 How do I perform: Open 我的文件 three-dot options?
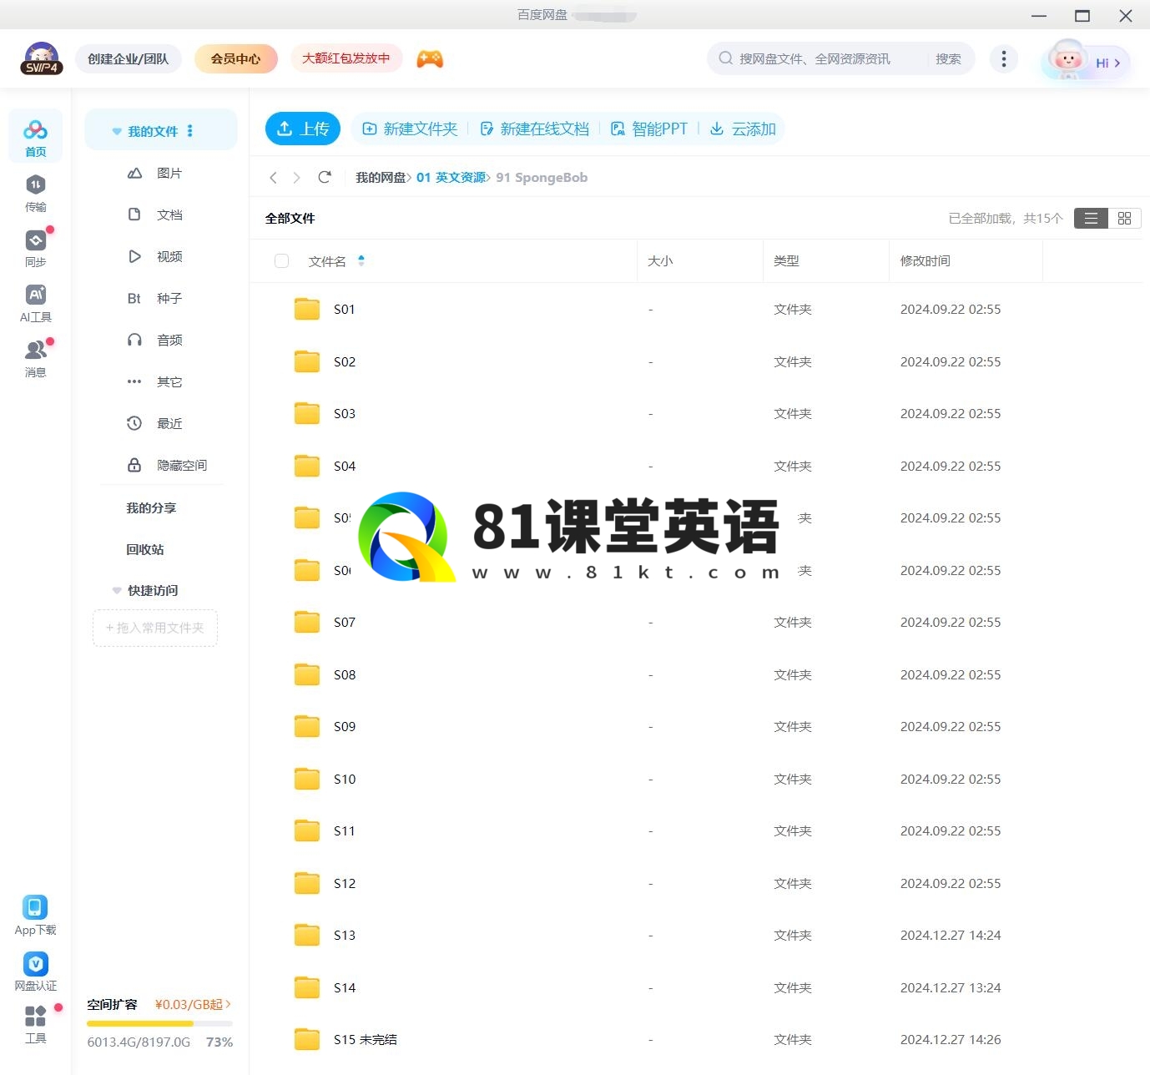point(190,131)
